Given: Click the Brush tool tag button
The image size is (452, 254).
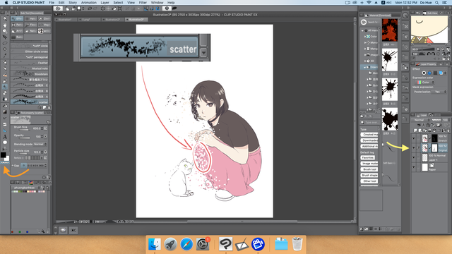Looking at the screenshot, I should click(x=369, y=169).
